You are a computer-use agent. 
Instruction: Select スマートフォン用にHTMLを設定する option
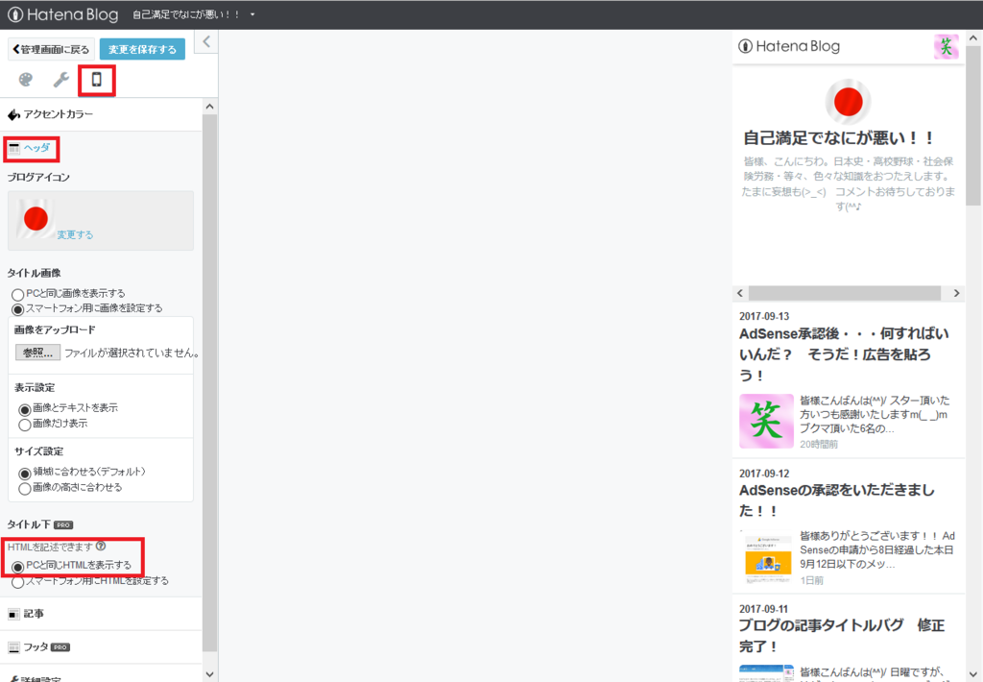17,582
